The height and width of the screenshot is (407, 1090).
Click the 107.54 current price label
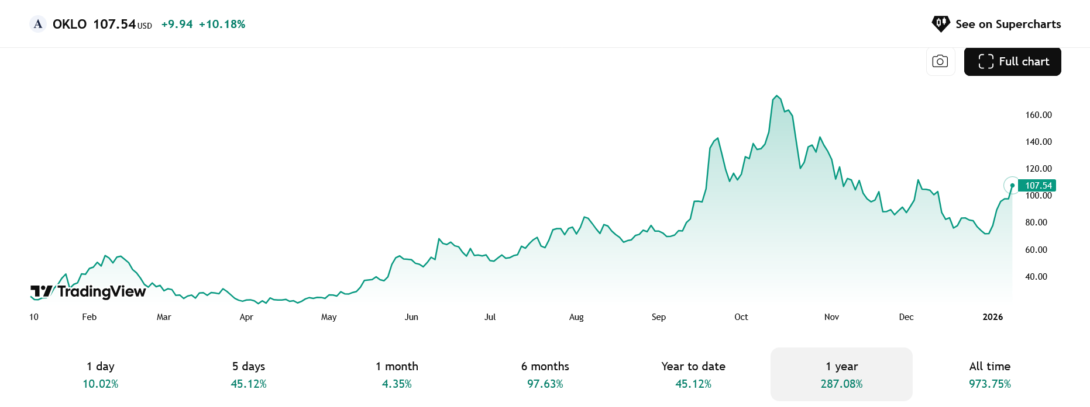coord(1037,186)
